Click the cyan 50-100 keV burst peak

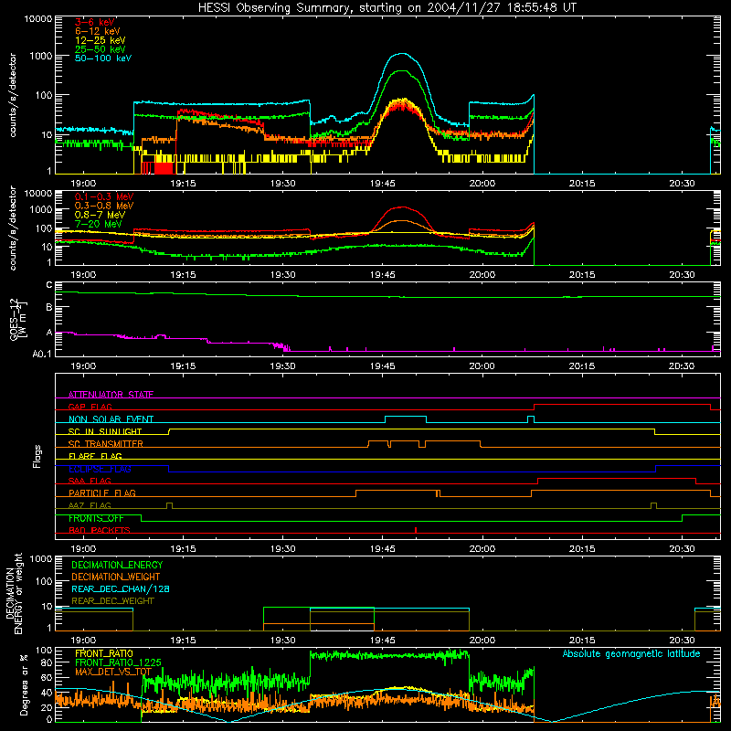402,54
